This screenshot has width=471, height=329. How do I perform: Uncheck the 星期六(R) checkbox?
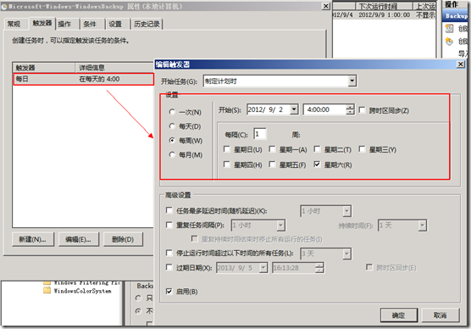317,164
